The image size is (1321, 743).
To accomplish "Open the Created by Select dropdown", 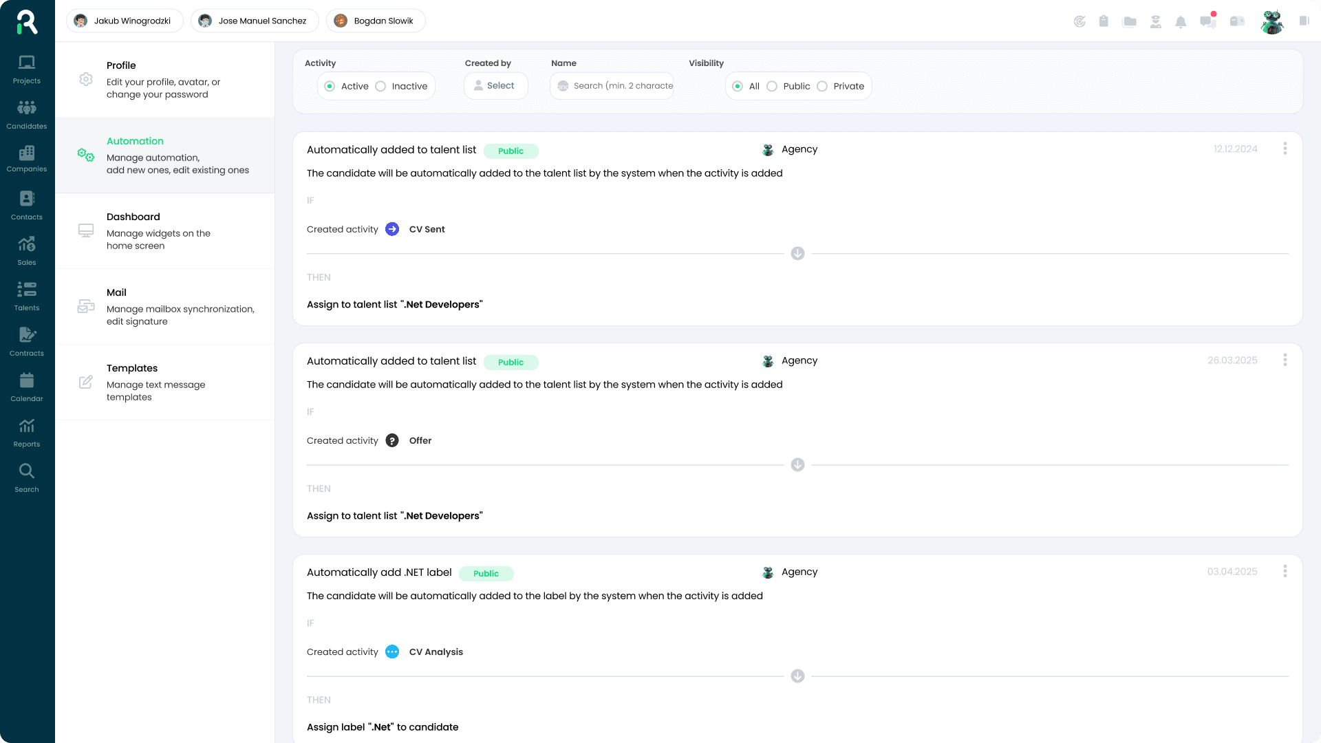I will [495, 85].
